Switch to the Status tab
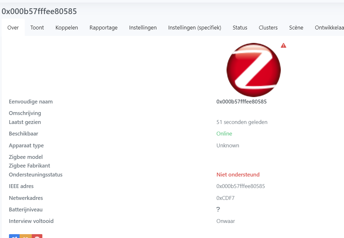This screenshot has height=238, width=344. [x=240, y=28]
